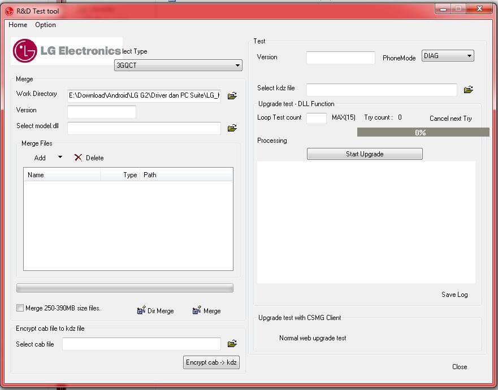Focus the Merge Version input field
Image resolution: width=498 pixels, height=390 pixels.
[102, 112]
